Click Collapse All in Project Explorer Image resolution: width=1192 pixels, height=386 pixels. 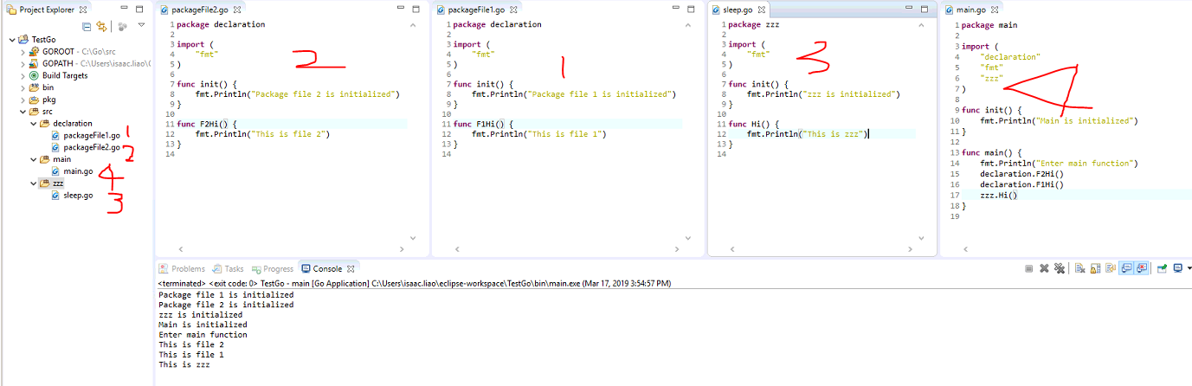[87, 26]
